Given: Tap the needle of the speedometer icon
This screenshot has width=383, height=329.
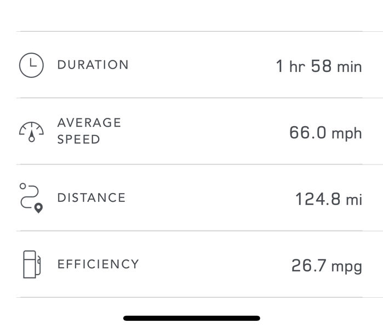Looking at the screenshot, I should 32,137.
